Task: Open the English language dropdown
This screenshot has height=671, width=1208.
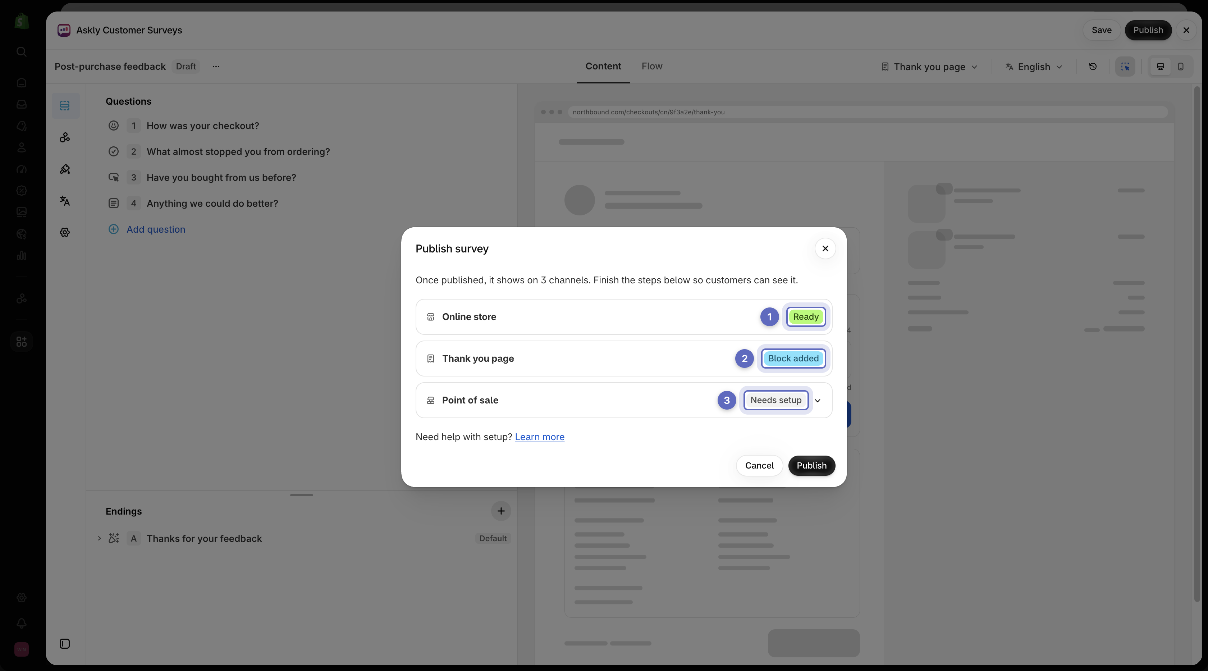Action: click(1034, 67)
